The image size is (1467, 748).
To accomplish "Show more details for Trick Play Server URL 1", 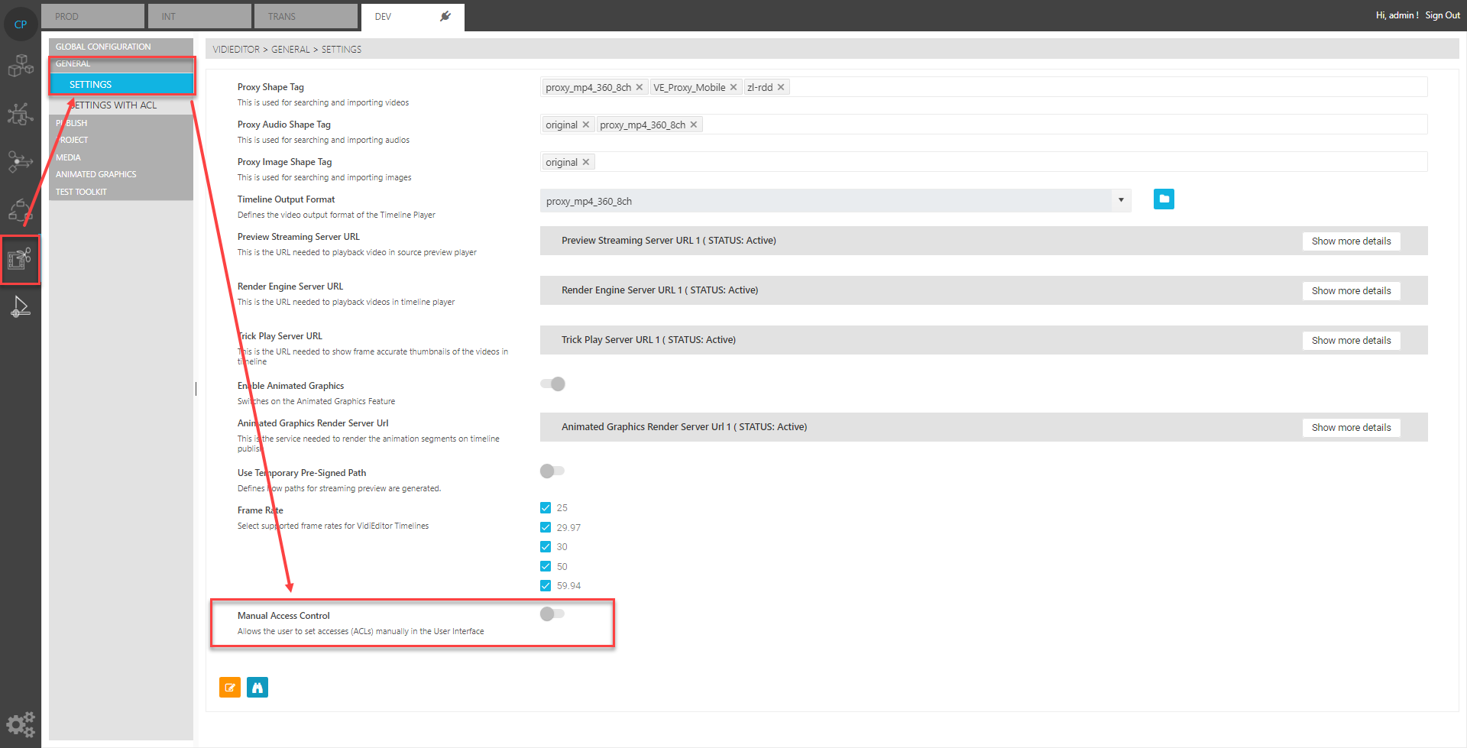I will click(1351, 340).
